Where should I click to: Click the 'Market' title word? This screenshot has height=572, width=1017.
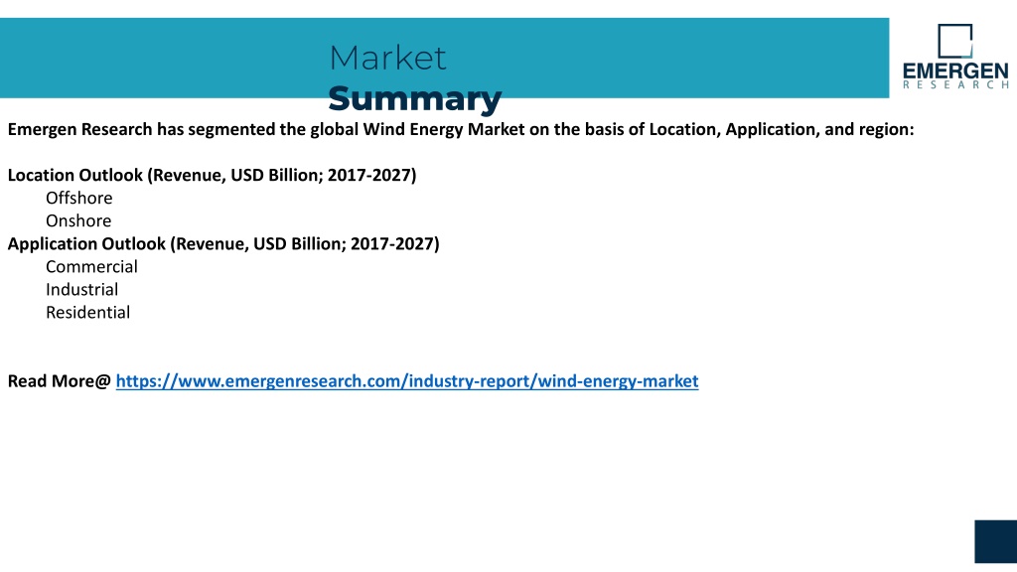click(388, 58)
